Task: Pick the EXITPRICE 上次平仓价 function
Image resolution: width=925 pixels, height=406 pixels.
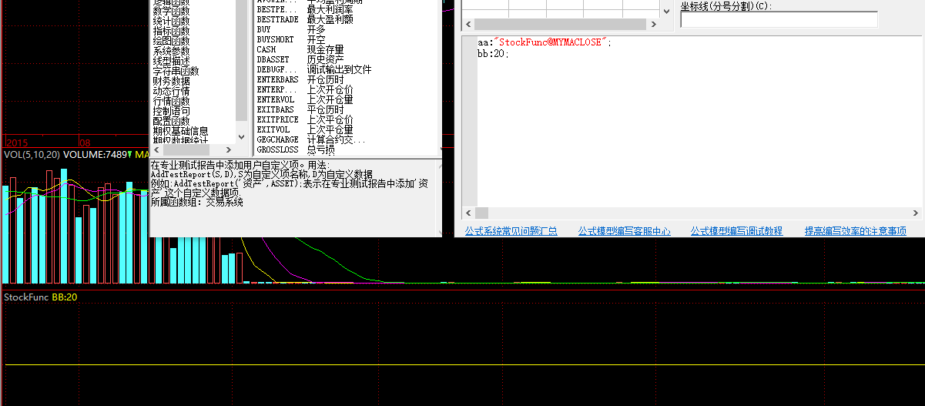Action: pyautogui.click(x=305, y=119)
